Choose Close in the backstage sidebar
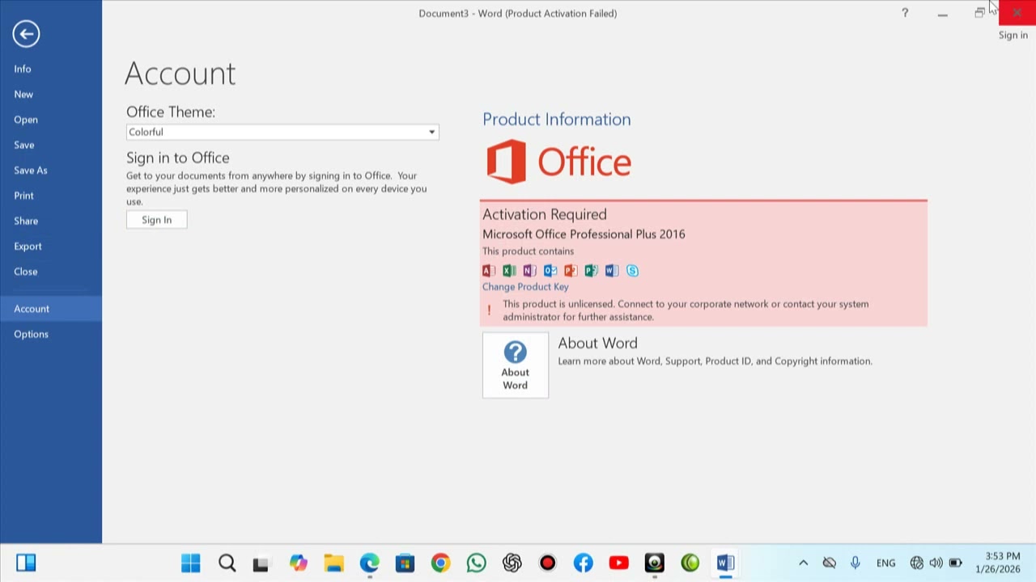1036x582 pixels. (x=51, y=272)
